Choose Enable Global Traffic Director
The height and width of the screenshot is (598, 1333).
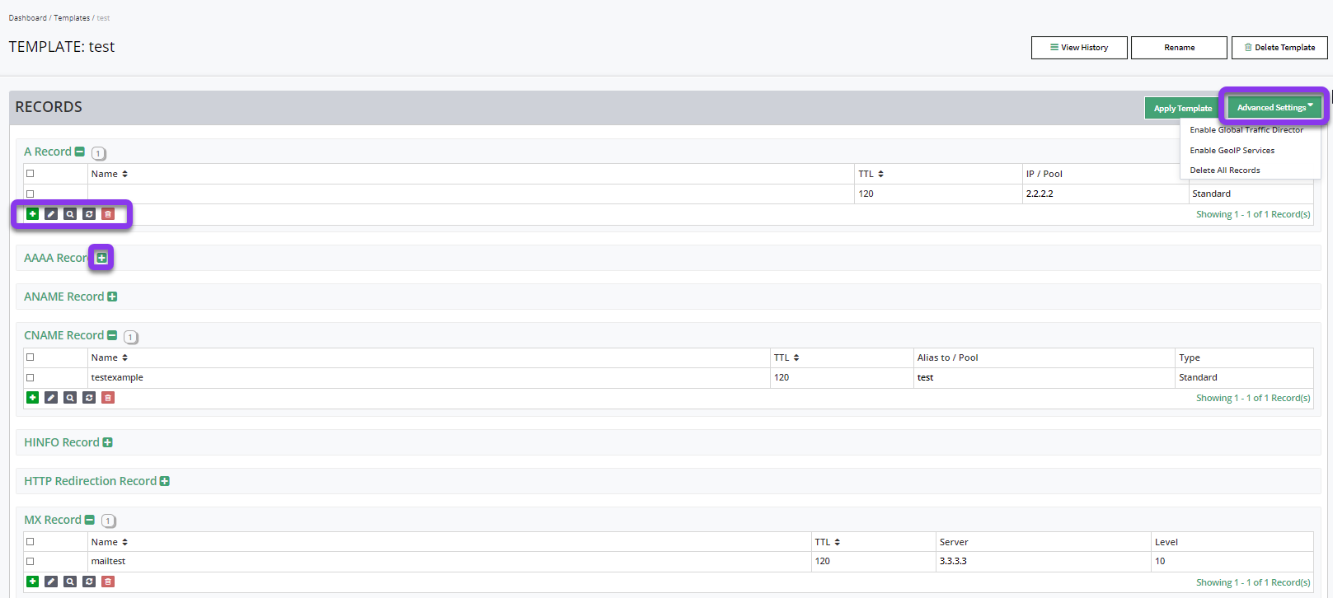tap(1246, 130)
